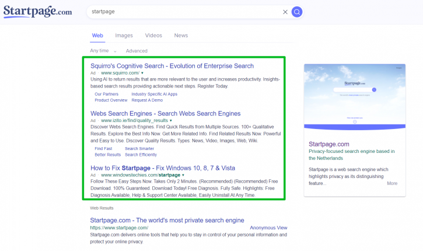The image size is (423, 251).
Task: Open the Our Partners sitelink
Action: click(x=106, y=94)
